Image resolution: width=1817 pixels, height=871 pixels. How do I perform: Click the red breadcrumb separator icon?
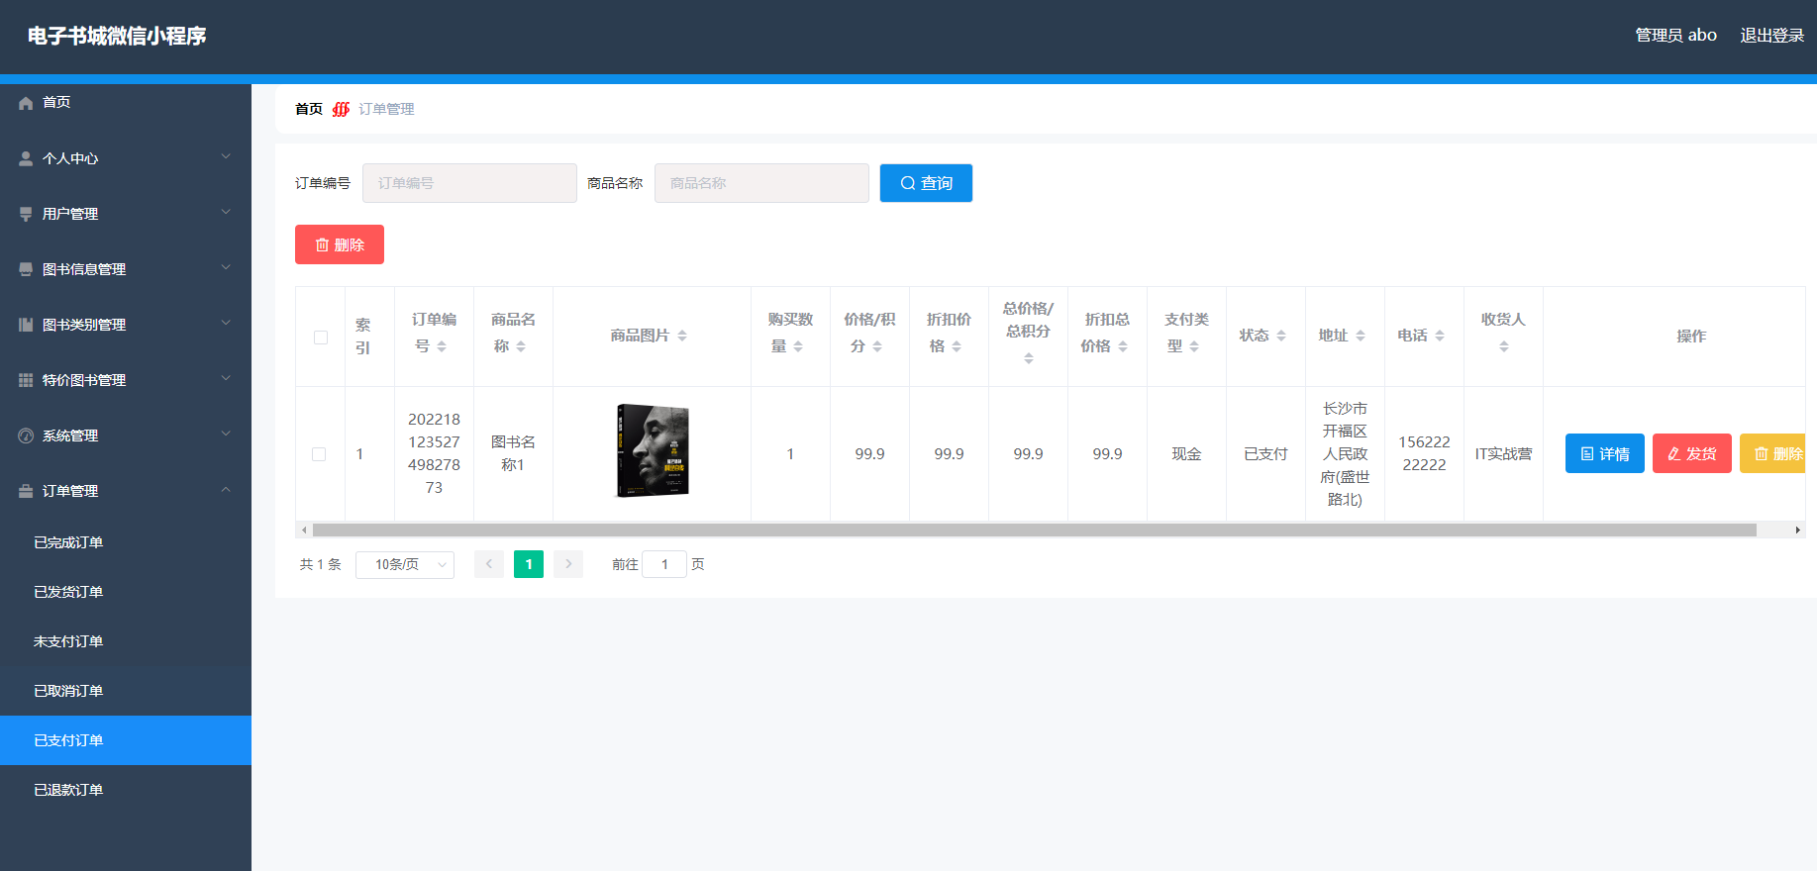click(x=341, y=109)
